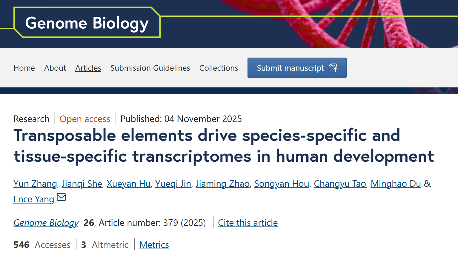Select author Minghao Du
Viewport: 458px width, 259px height.
[396, 184]
